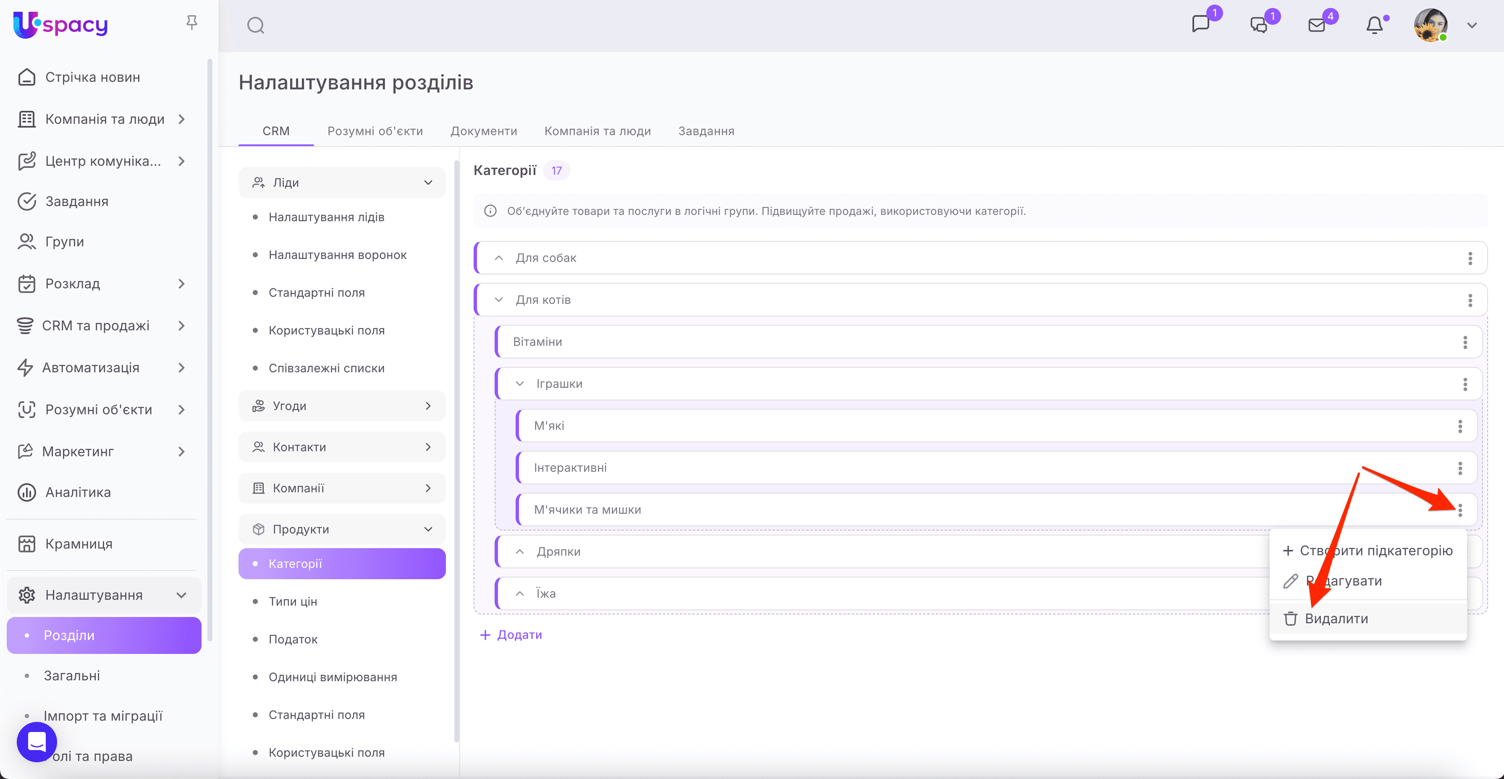Open three-dot menu for Інтерактивні category
The width and height of the screenshot is (1504, 779).
[x=1460, y=468]
